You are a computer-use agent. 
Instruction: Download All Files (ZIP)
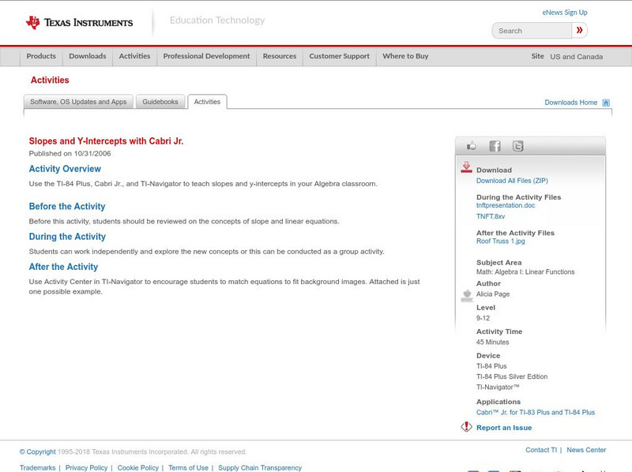point(512,181)
